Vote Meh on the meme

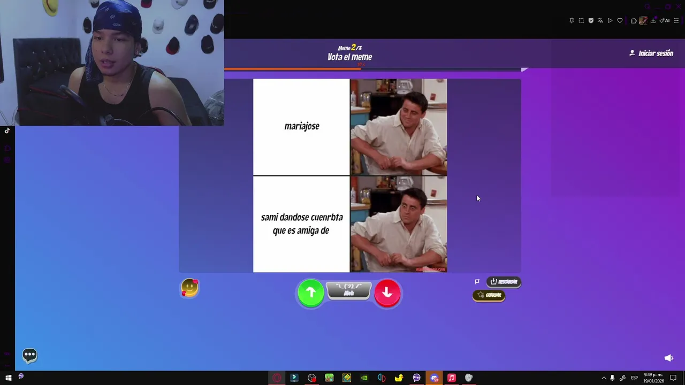pos(349,290)
